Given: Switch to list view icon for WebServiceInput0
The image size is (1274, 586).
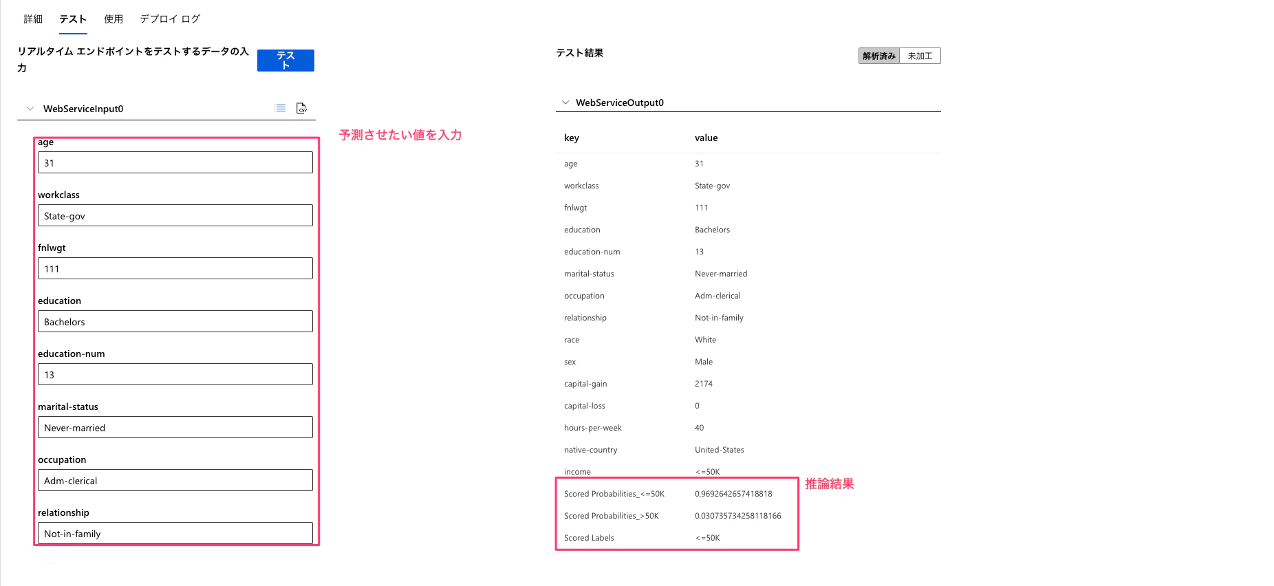Looking at the screenshot, I should click(x=280, y=108).
